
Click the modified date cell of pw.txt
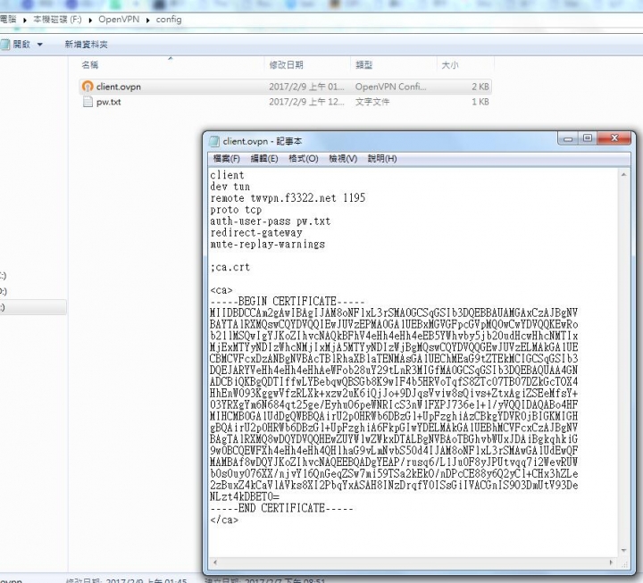[306, 102]
